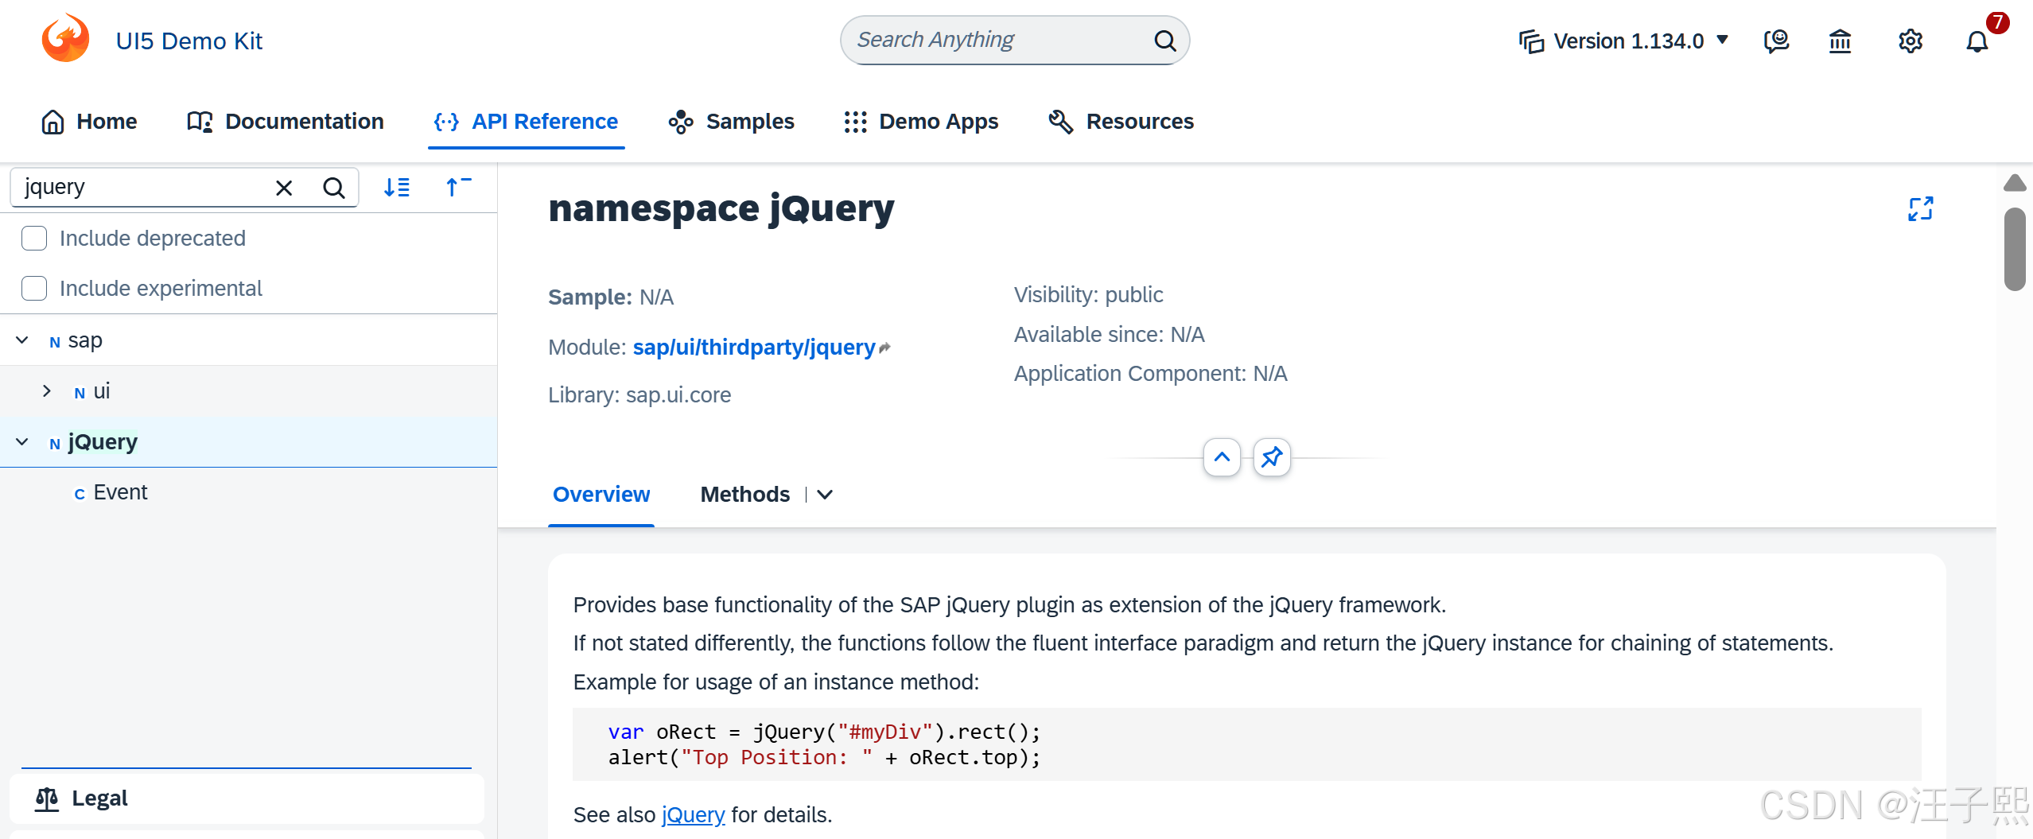
Task: Click the search magnifier in Search Anything
Action: 1164,41
